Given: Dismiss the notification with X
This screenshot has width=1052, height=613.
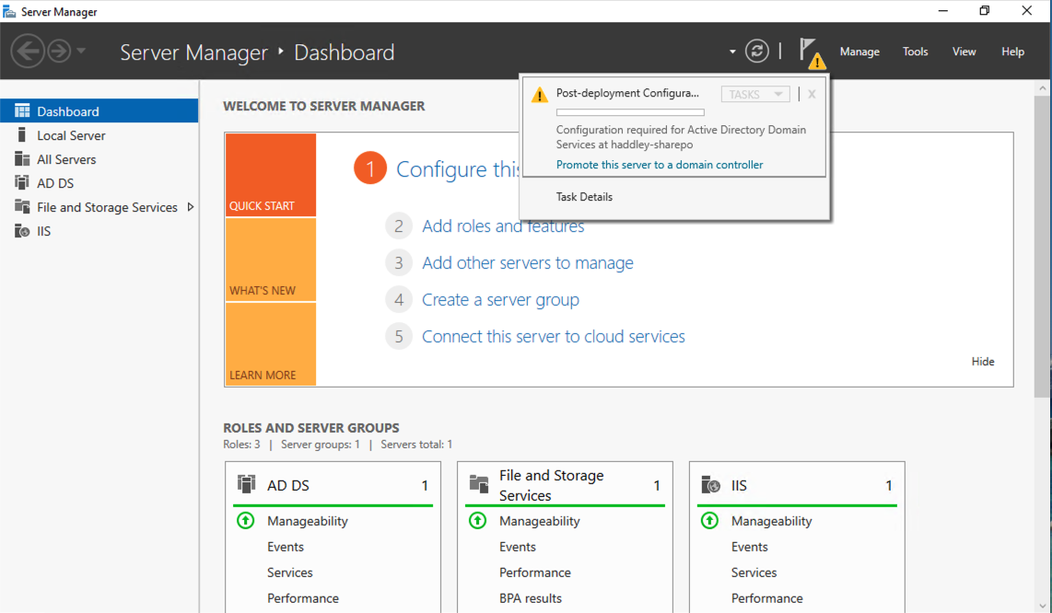Looking at the screenshot, I should (x=812, y=94).
